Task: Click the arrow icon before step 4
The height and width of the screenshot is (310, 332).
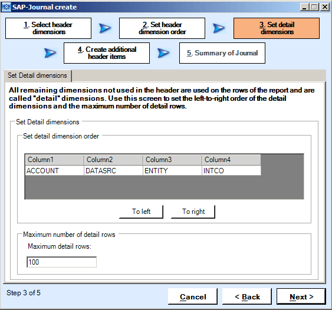Action: pos(50,53)
